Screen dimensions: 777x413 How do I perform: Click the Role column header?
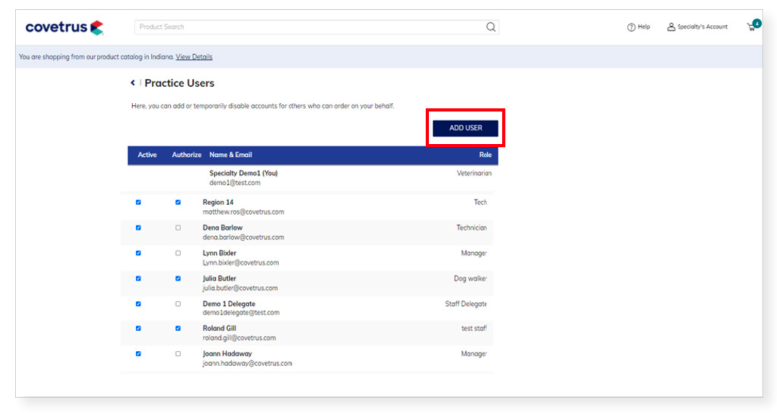(486, 155)
